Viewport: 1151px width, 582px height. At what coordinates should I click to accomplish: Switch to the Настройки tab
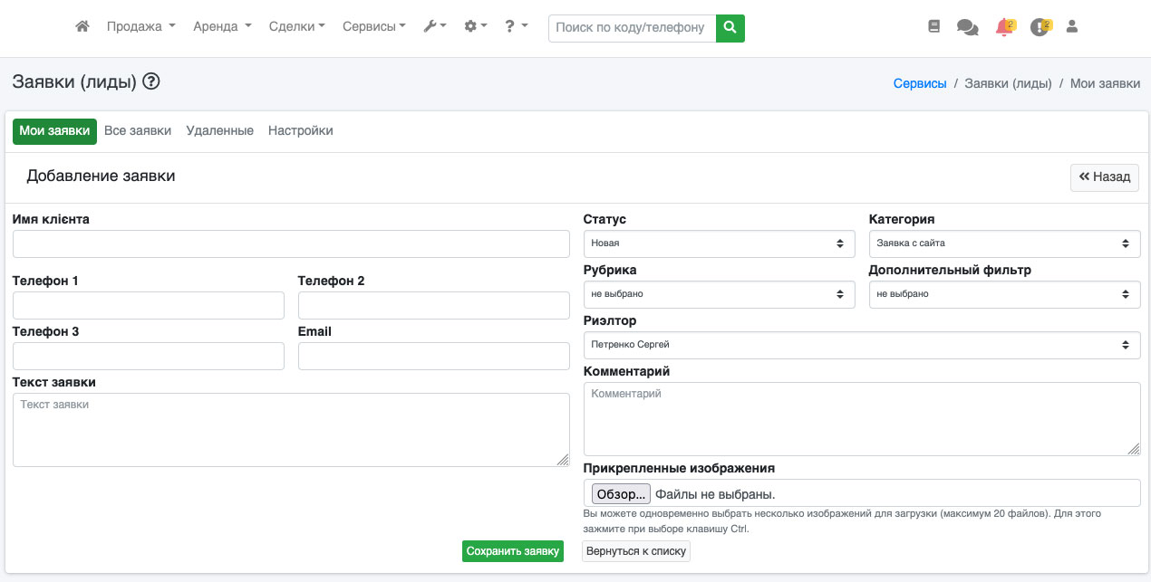pos(300,131)
